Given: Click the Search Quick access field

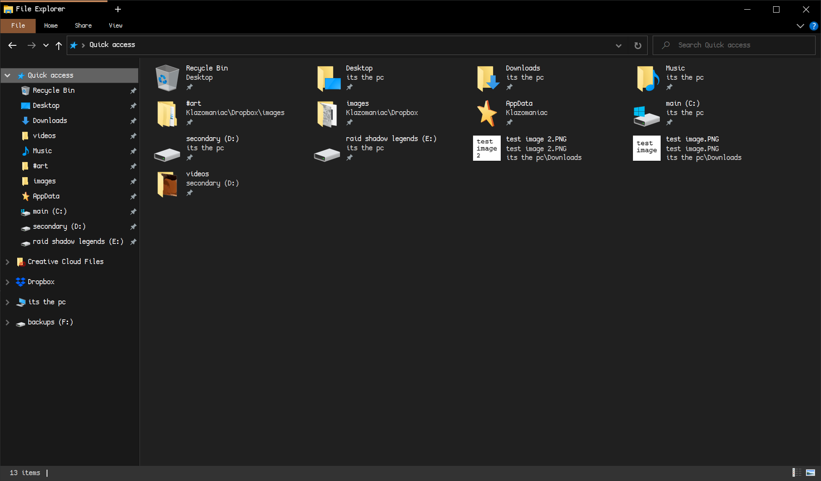Looking at the screenshot, I should tap(734, 45).
